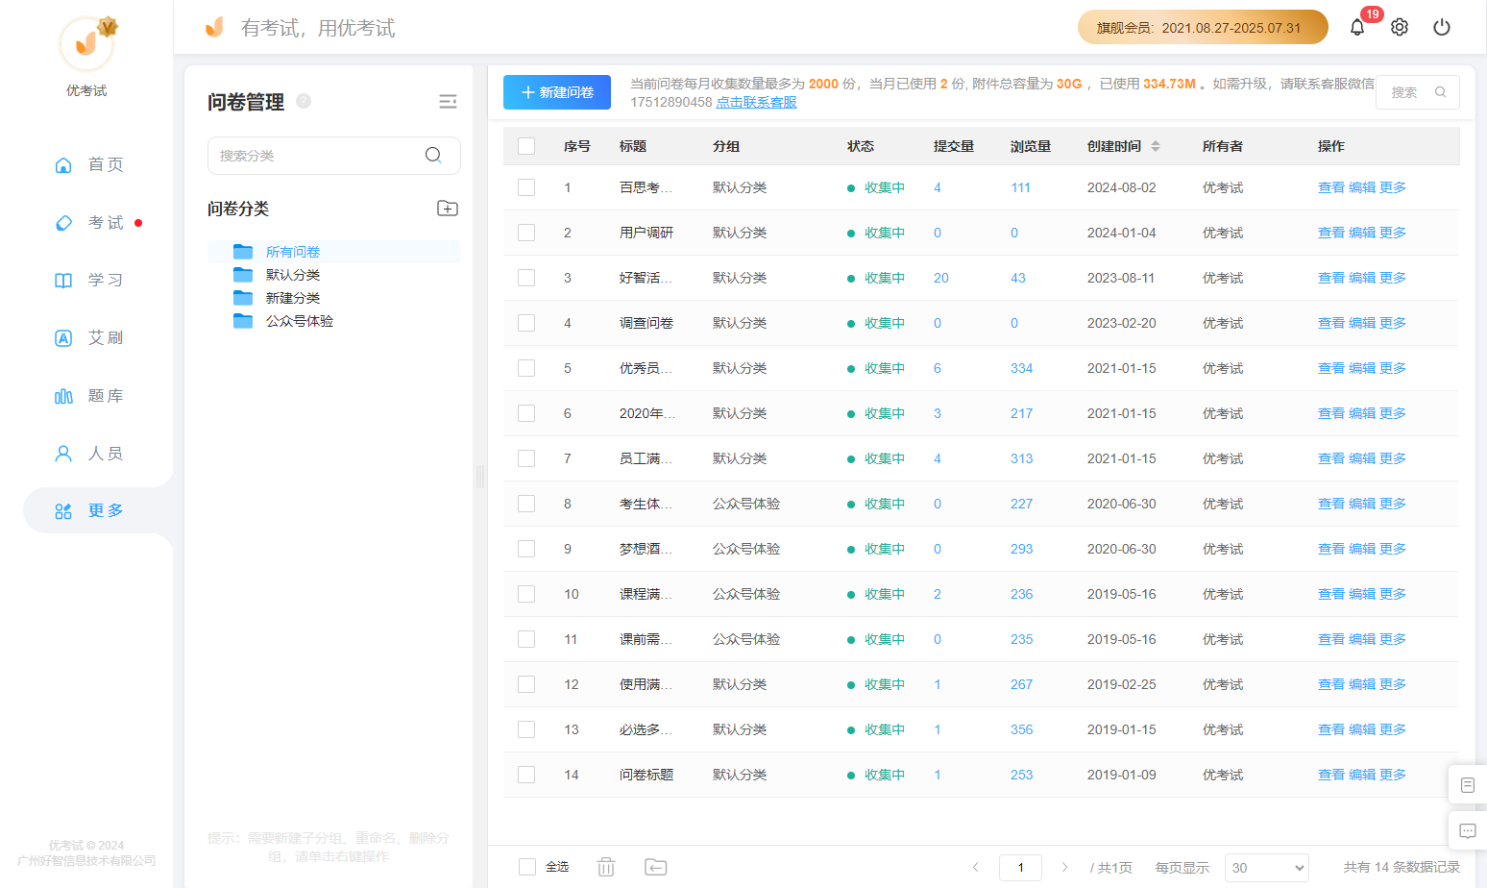Click the 新建问卷 button
Screen dimensions: 1487x888
coord(557,92)
